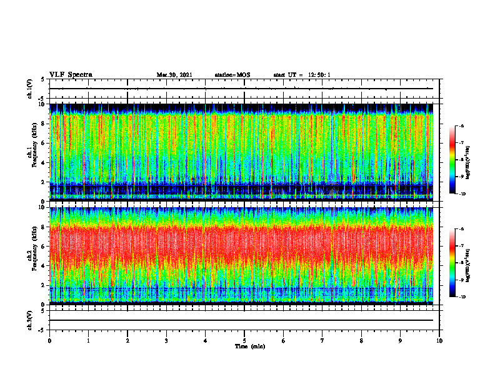
Task: Click the ch.2 spectrogram color scale bar
Action: (x=452, y=263)
